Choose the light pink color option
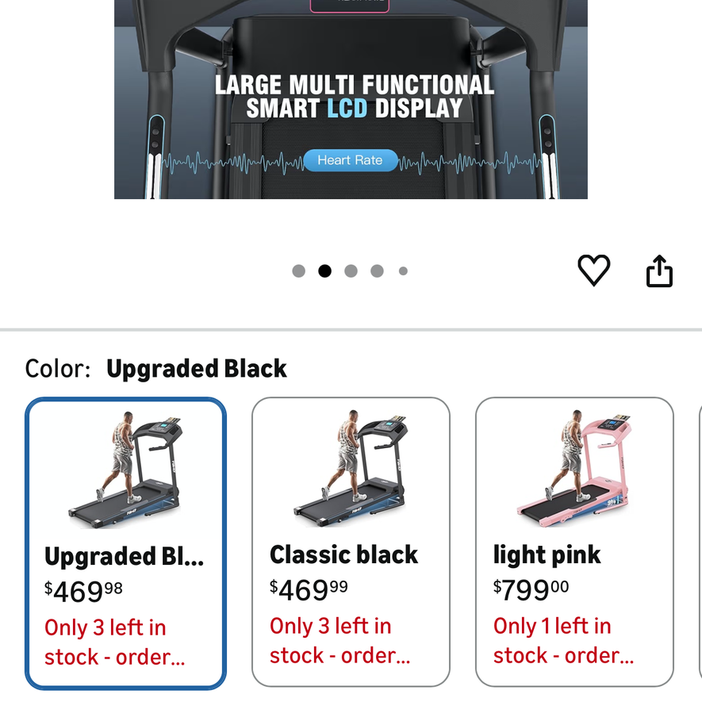Image resolution: width=702 pixels, height=702 pixels. (x=574, y=542)
